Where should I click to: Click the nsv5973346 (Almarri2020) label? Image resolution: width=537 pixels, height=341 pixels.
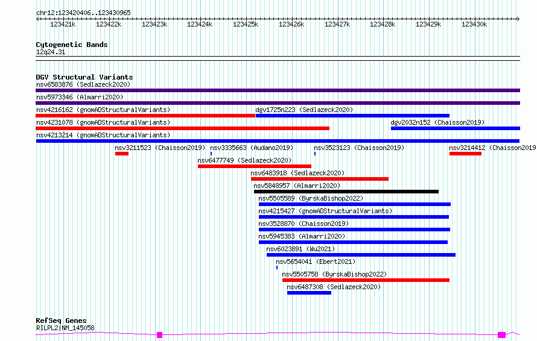tap(80, 97)
